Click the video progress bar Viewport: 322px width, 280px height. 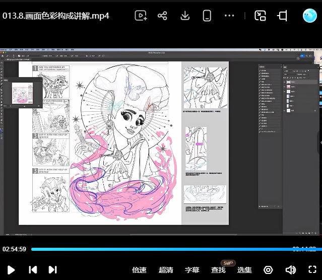176,249
